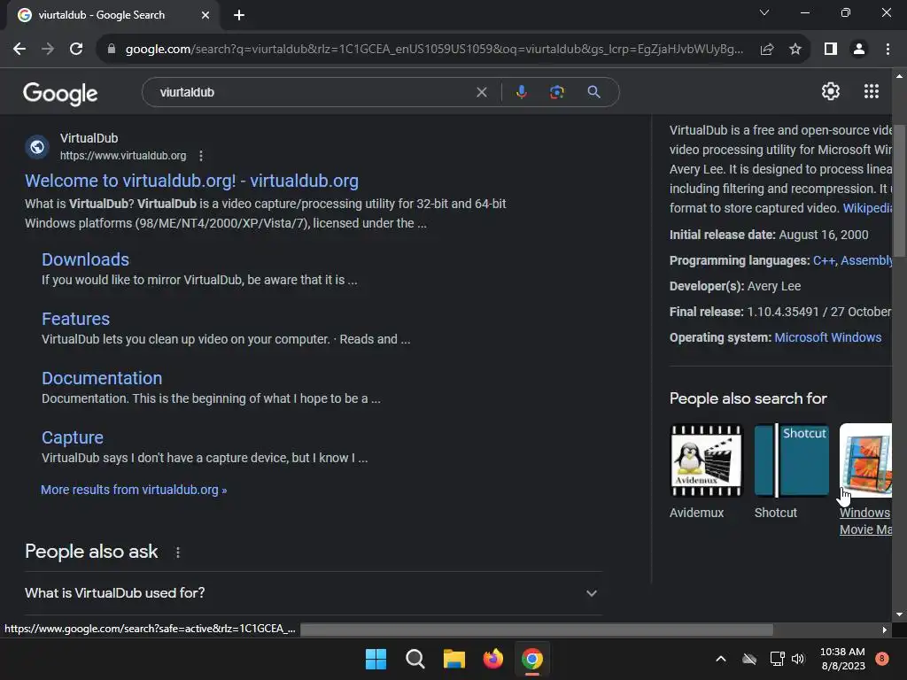
Task: Launch Firefox from the taskbar
Action: pyautogui.click(x=492, y=659)
